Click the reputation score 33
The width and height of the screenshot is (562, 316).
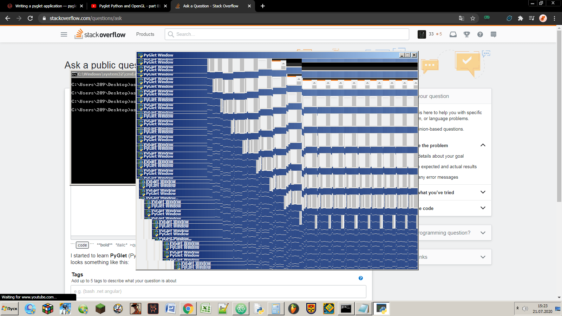(x=431, y=34)
